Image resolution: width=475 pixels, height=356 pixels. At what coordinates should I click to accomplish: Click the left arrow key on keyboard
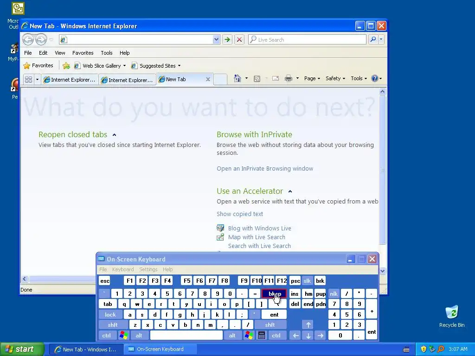click(x=295, y=336)
